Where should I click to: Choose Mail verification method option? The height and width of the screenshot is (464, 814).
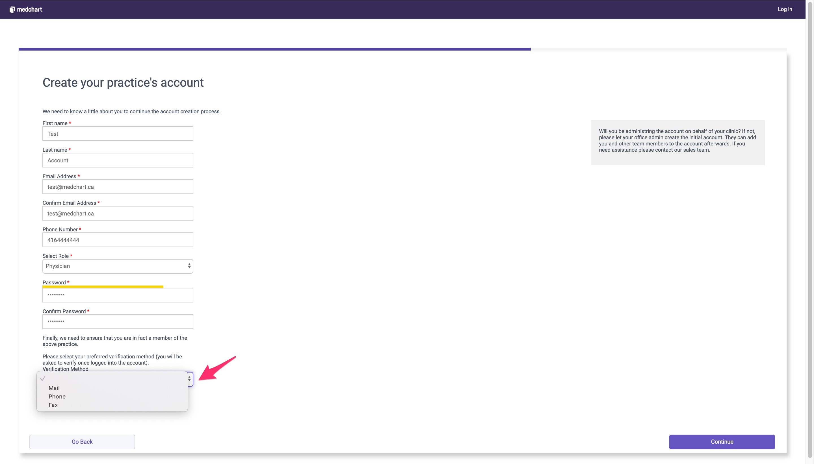[x=54, y=388]
